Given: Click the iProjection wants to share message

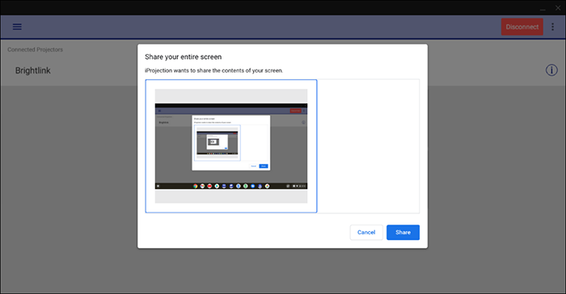Looking at the screenshot, I should [x=213, y=70].
